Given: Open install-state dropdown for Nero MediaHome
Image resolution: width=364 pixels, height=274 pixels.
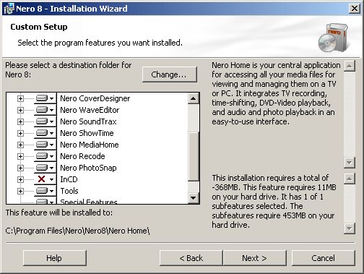Looking at the screenshot, I should pyautogui.click(x=45, y=145).
